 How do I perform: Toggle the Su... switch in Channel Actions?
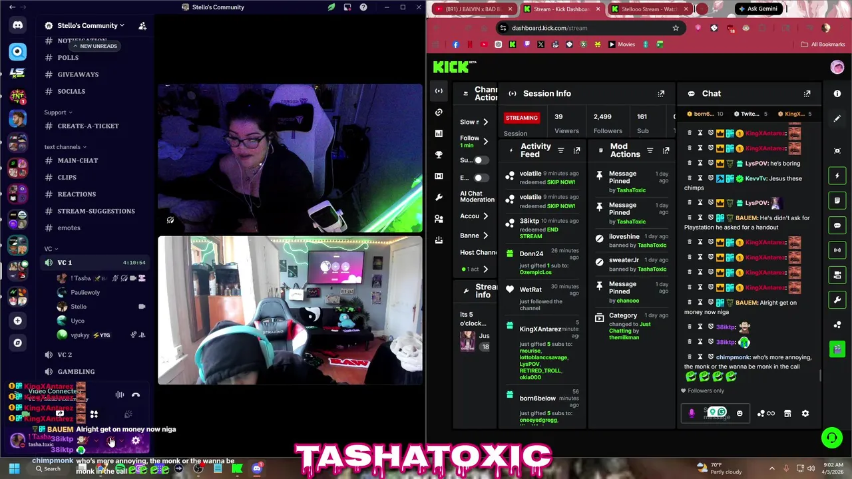[480, 160]
